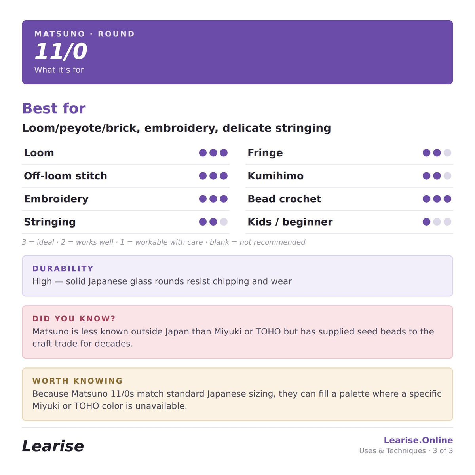
Task: Select the Worth Knowing box
Action: (237, 394)
